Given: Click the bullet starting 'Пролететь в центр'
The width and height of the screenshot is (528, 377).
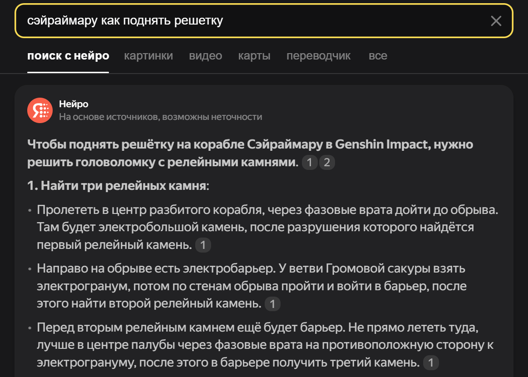Looking at the screenshot, I should (254, 227).
